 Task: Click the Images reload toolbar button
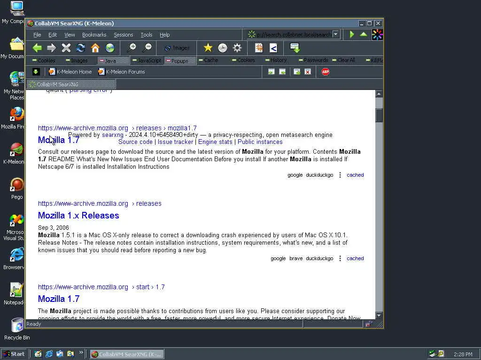click(177, 48)
